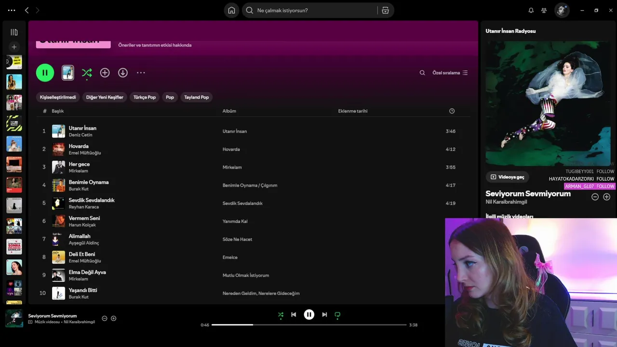
Task: Open the now-playing cover in bottom bar
Action: 14,319
